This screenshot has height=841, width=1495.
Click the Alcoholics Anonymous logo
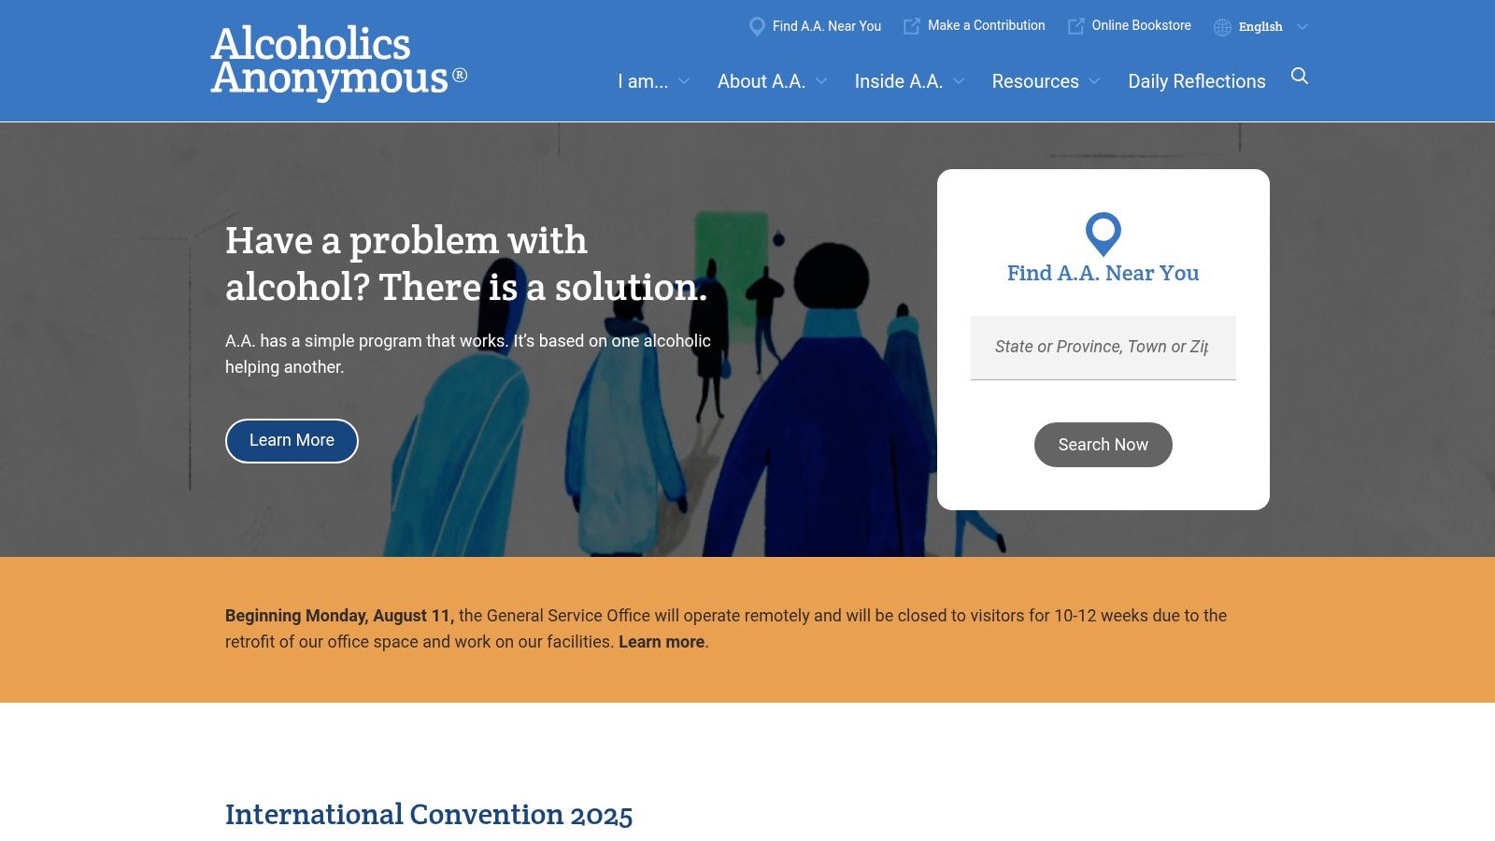[338, 62]
